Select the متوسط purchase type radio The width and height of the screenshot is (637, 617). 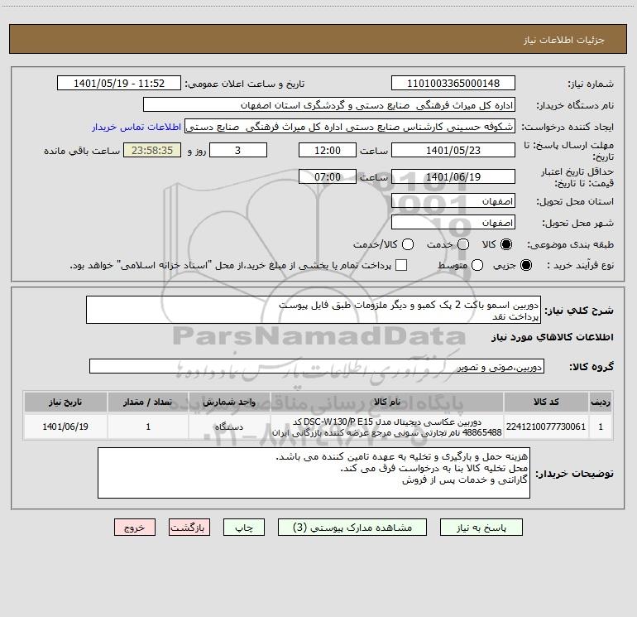(x=477, y=266)
